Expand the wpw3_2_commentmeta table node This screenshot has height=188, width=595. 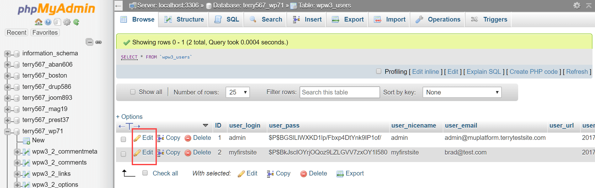(x=17, y=152)
